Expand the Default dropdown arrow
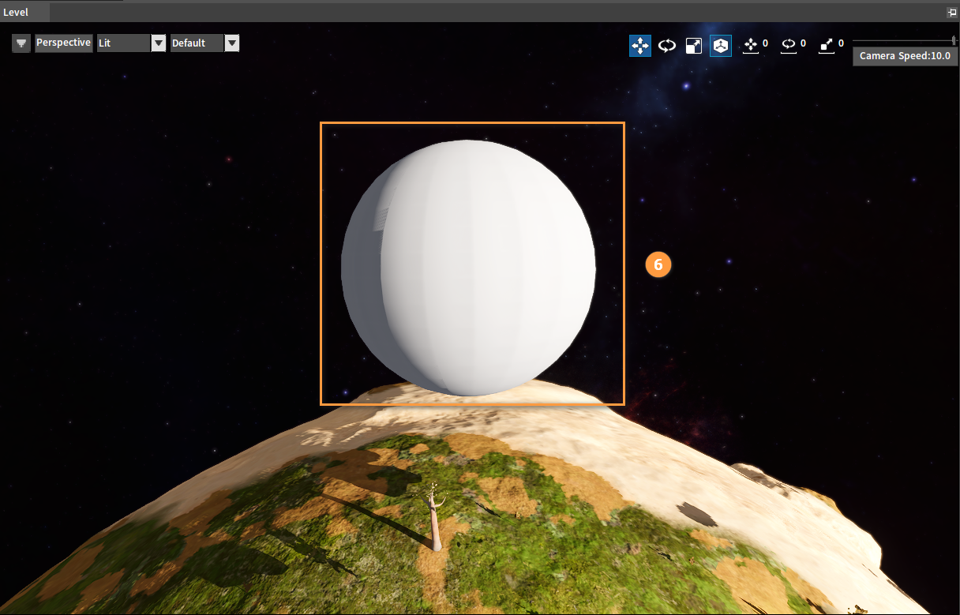 pyautogui.click(x=232, y=43)
